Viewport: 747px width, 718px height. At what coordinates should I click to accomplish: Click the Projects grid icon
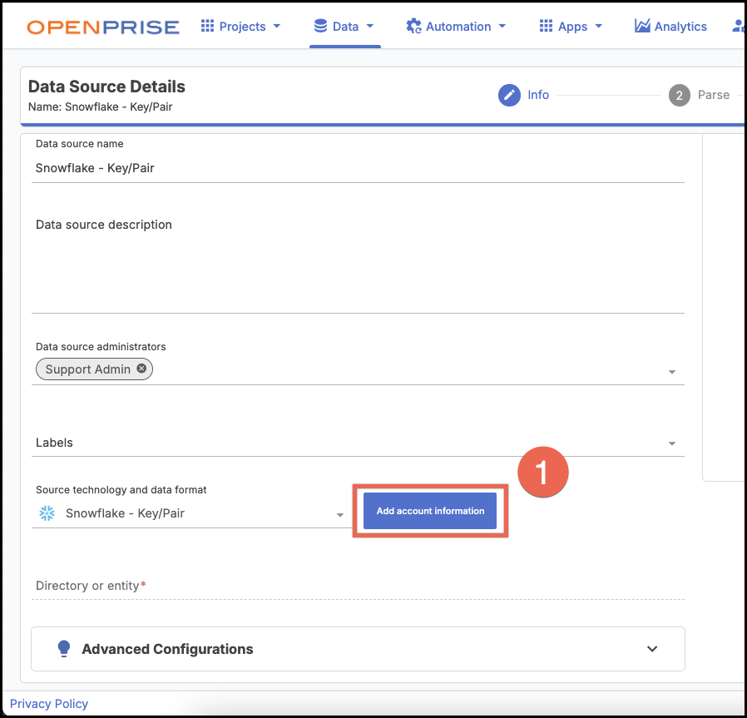coord(207,26)
